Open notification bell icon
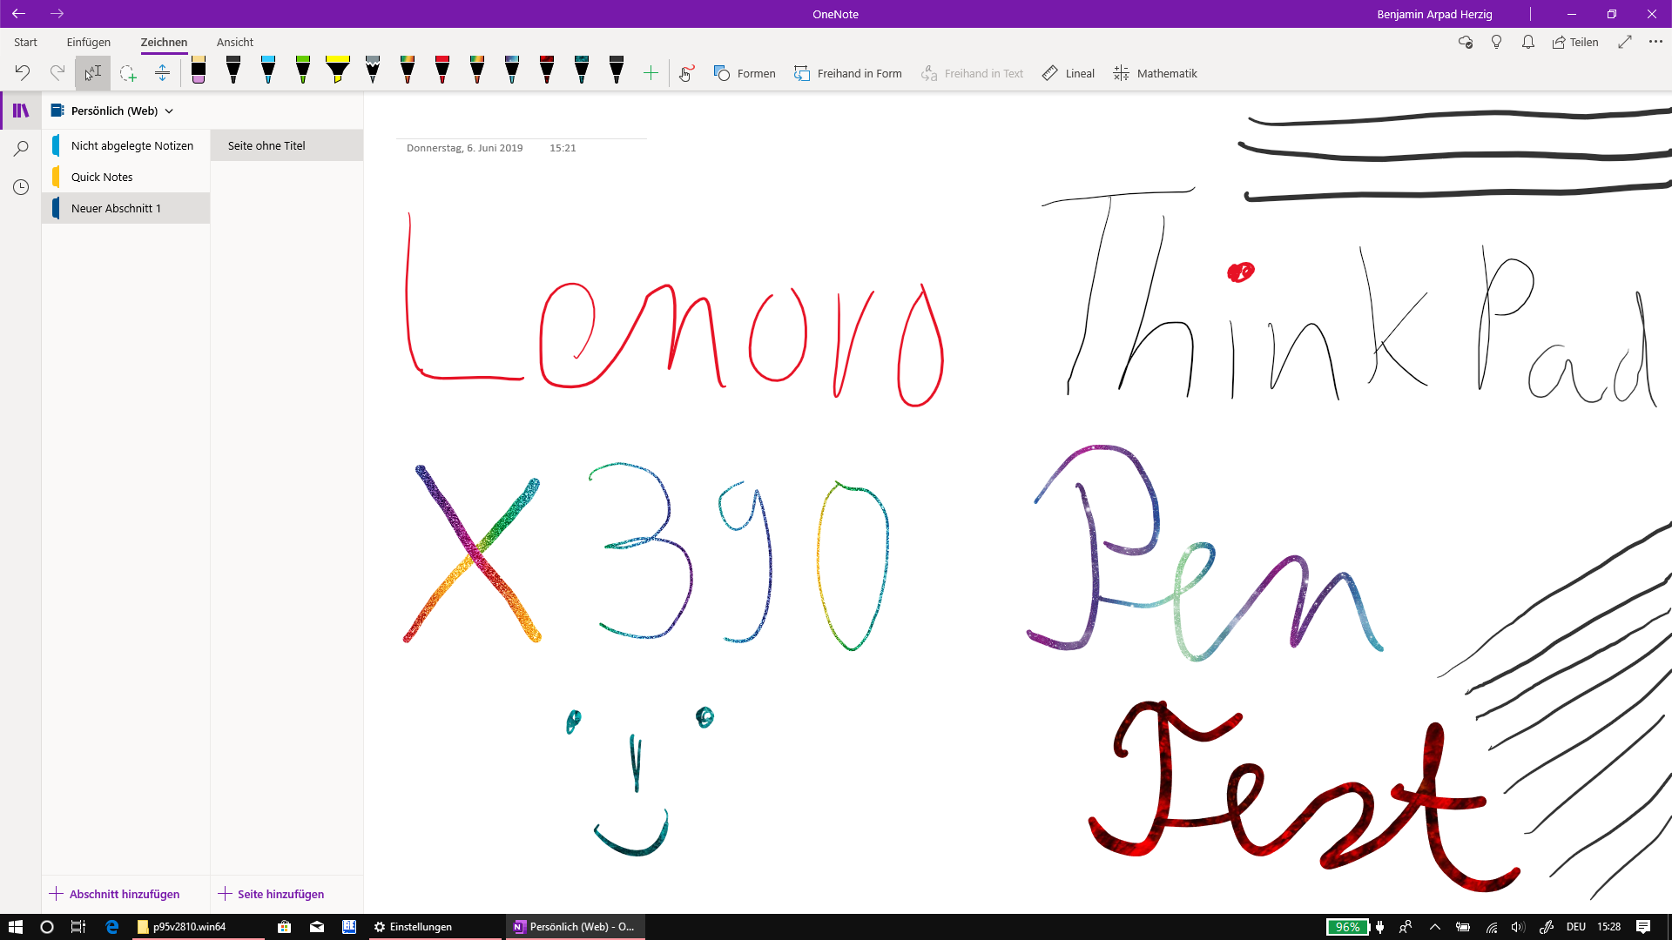This screenshot has height=940, width=1672. pos(1528,42)
